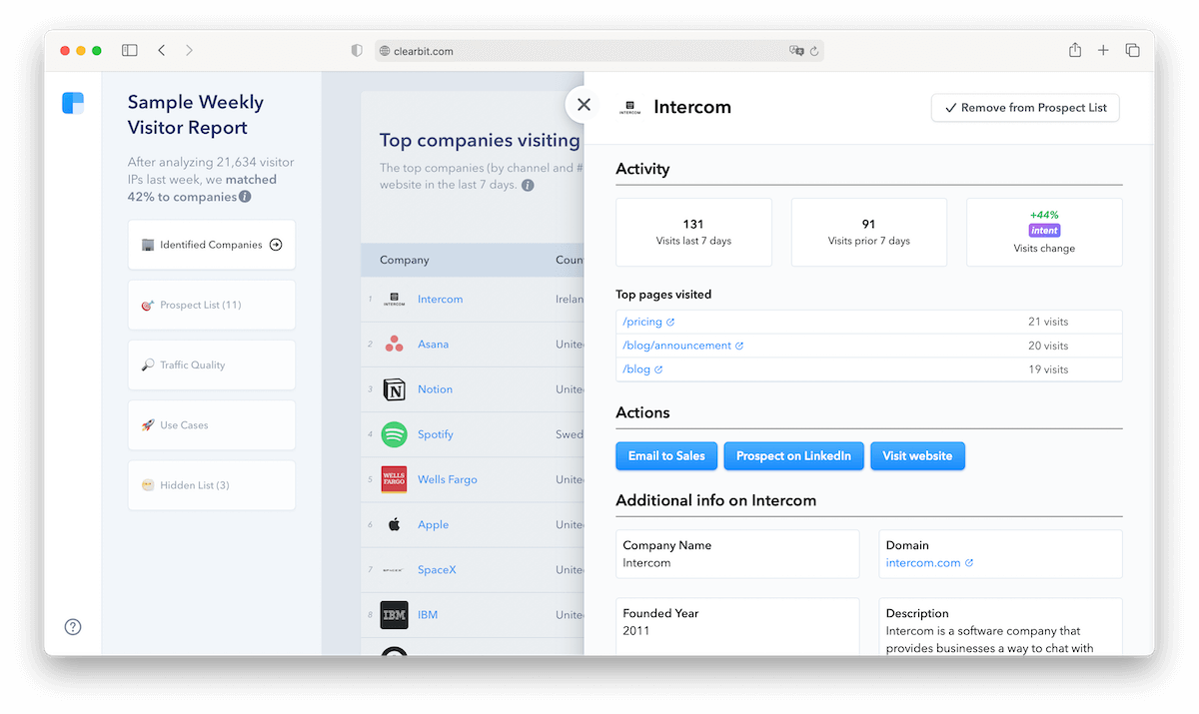Image resolution: width=1199 pixels, height=714 pixels.
Task: Click the Apple logo in the table
Action: pos(395,524)
